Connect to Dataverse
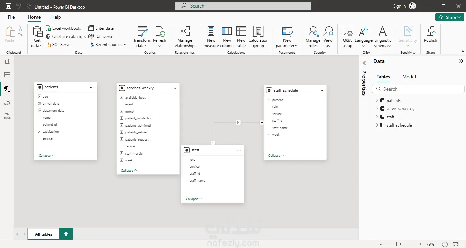466x248 pixels. (101, 37)
